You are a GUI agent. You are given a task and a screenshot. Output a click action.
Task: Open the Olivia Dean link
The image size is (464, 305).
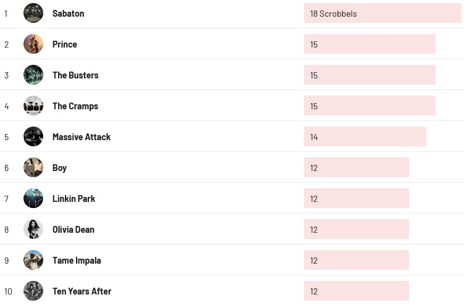[x=74, y=230]
